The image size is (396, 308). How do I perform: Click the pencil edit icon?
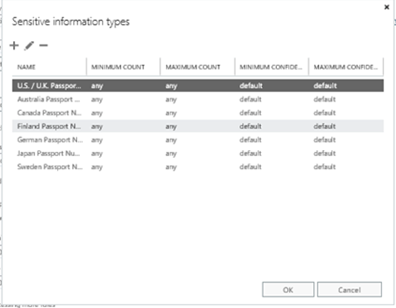point(29,45)
